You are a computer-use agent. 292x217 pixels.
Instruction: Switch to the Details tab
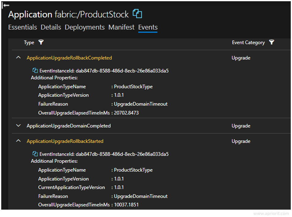click(x=51, y=27)
